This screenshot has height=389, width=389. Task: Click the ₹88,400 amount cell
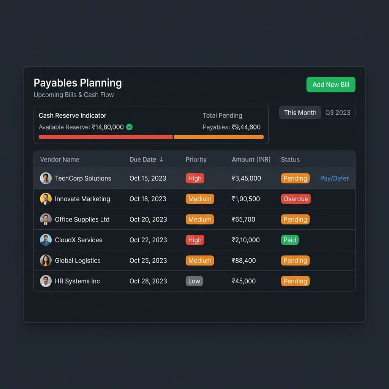[x=244, y=261]
